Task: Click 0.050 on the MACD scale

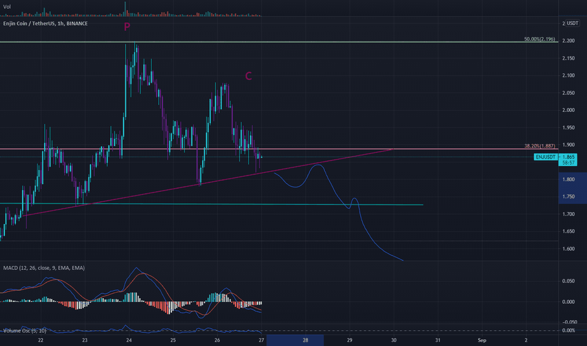Action: (x=569, y=281)
